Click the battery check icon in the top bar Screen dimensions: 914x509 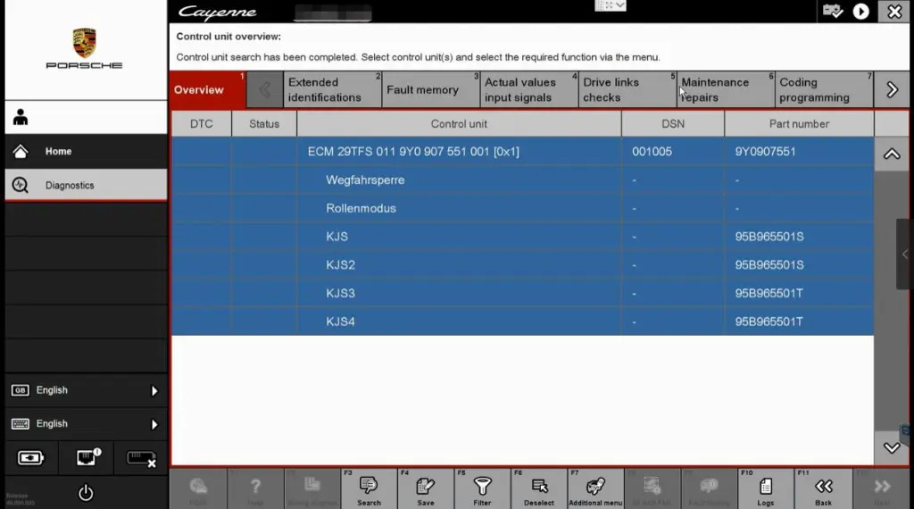point(833,12)
